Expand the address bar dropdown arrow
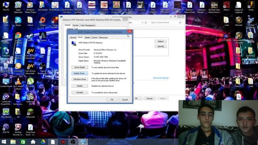Screen dimensions: 258x145 142,23
